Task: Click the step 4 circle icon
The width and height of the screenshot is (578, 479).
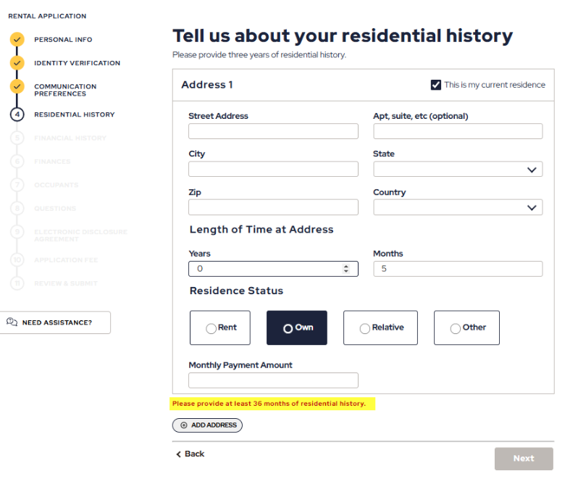Action: pyautogui.click(x=17, y=114)
